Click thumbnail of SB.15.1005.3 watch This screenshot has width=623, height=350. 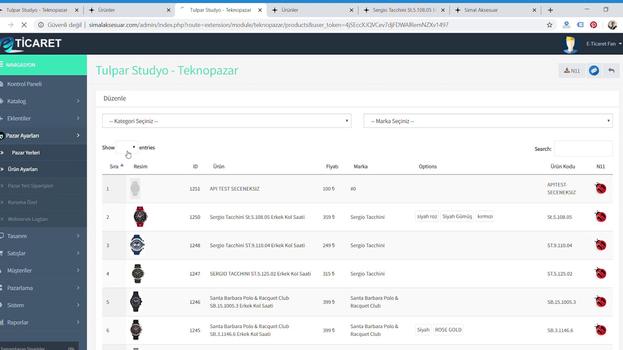pyautogui.click(x=136, y=301)
